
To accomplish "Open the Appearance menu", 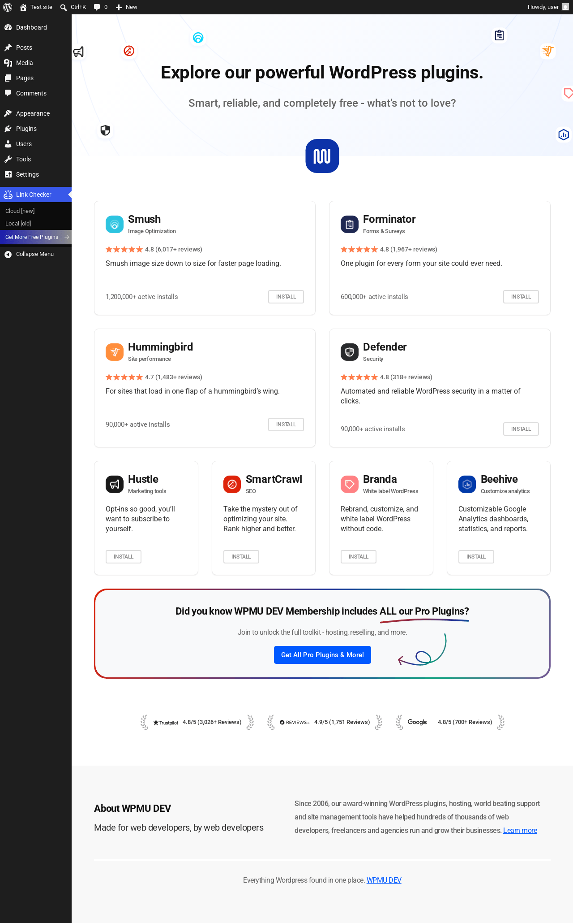I will tap(36, 113).
